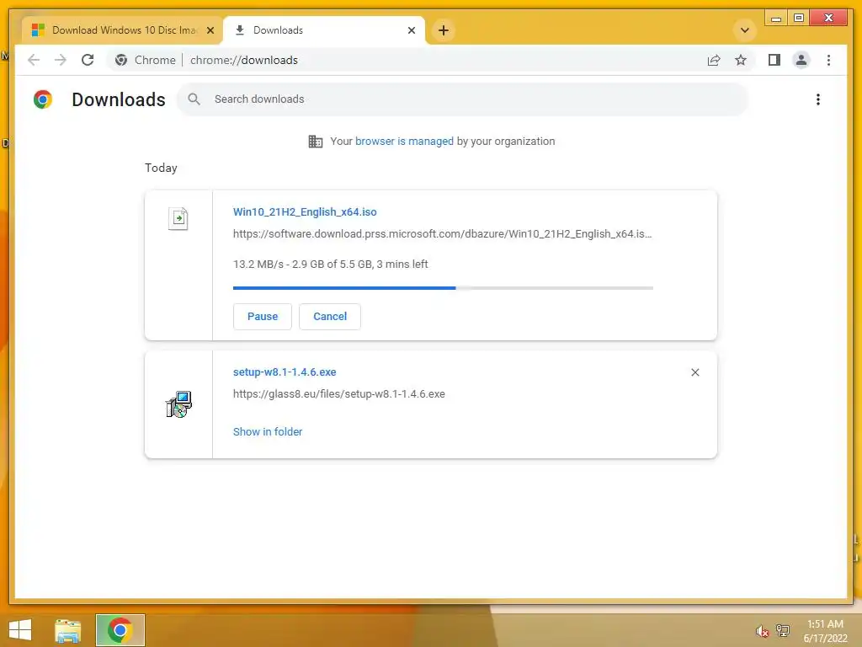862x647 pixels.
Task: Click the ISO download progress bar
Action: click(x=443, y=288)
